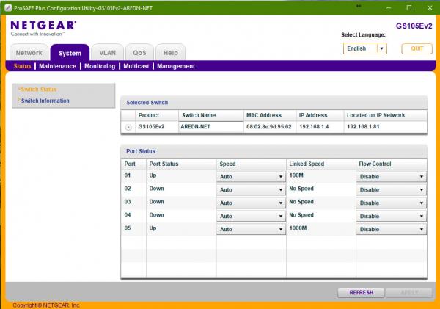
Task: Open Speed dropdown for port 05
Action: (x=251, y=230)
